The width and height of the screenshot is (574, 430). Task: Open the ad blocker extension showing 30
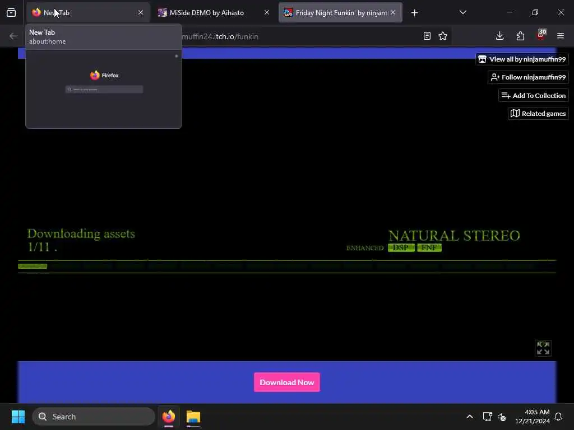(541, 35)
